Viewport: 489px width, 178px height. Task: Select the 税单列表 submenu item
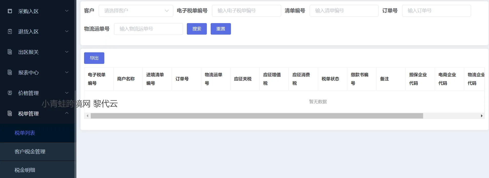[25, 133]
